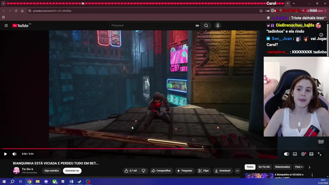
Task: Open video settings gear
Action: (303, 154)
